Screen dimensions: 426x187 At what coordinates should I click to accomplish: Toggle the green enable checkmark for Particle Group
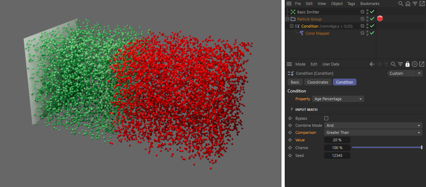pos(372,19)
